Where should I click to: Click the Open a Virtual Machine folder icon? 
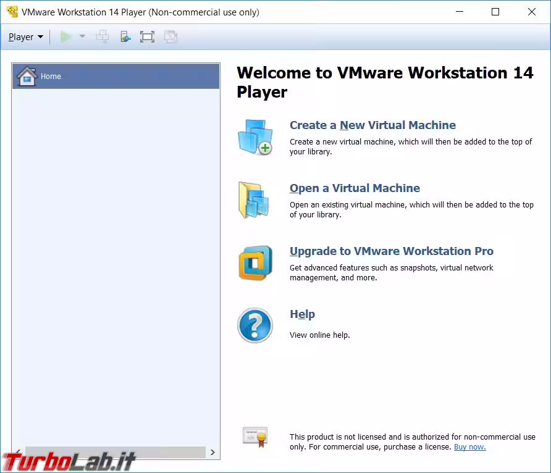[254, 200]
